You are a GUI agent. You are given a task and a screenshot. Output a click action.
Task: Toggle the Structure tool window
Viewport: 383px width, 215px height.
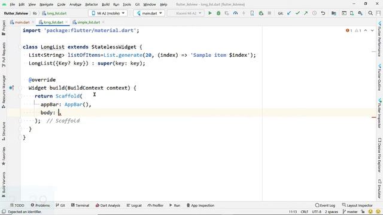[4, 131]
